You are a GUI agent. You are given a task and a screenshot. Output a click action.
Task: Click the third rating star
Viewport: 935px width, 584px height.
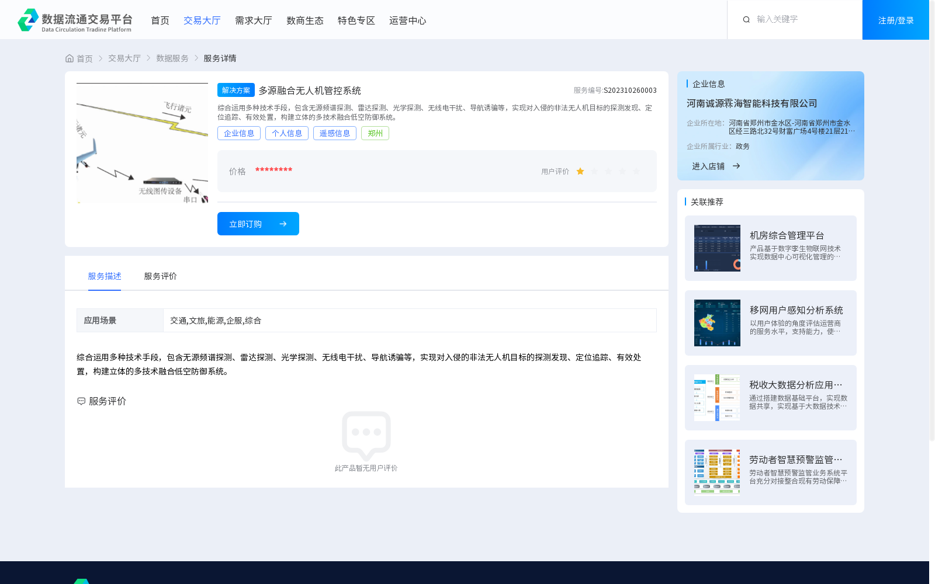tap(608, 171)
